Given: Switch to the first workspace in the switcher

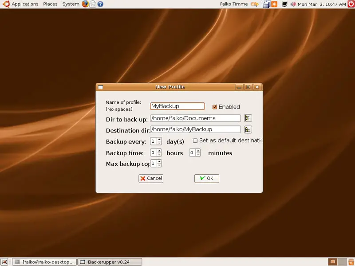Looking at the screenshot, I should tap(332, 262).
